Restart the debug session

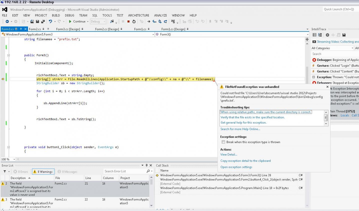pyautogui.click(x=134, y=21)
